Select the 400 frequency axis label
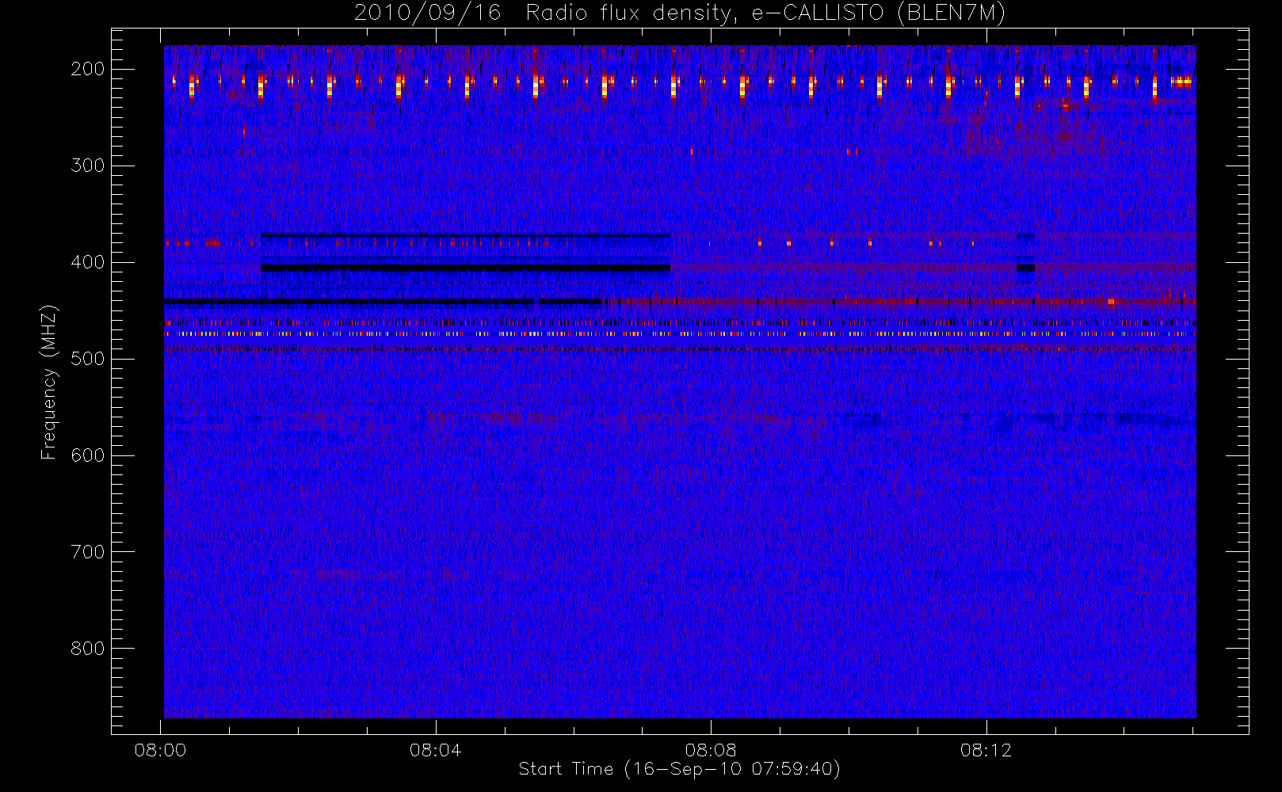The width and height of the screenshot is (1282, 792). click(87, 262)
